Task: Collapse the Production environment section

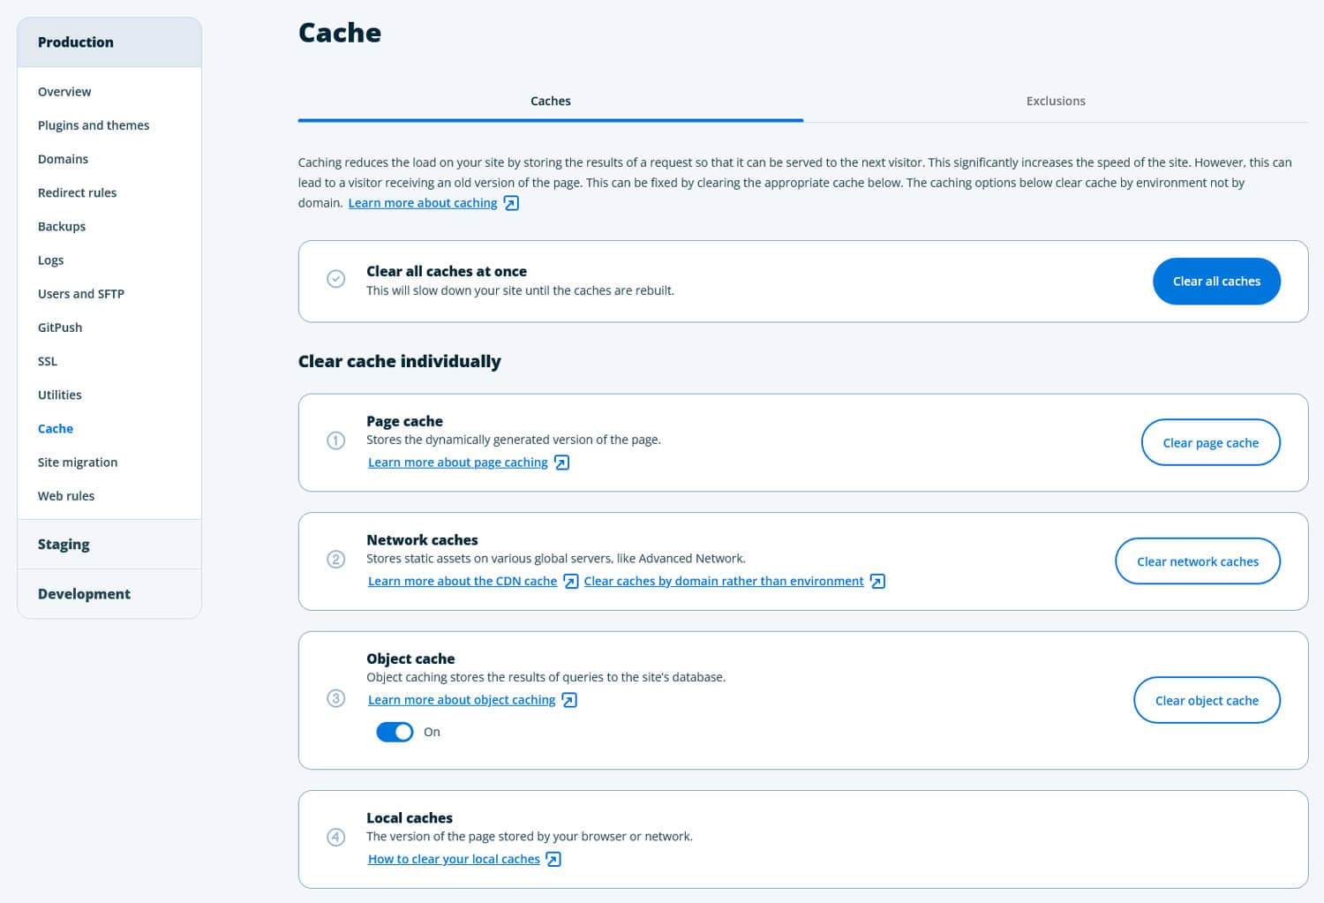Action: tap(76, 42)
